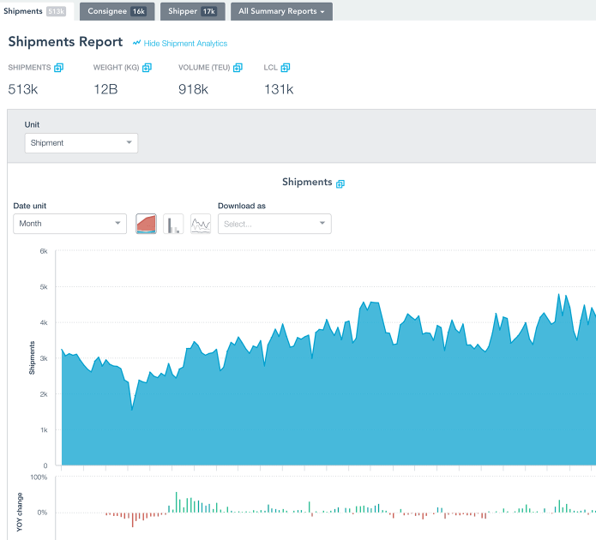Click the icon beside the Shipments chart title
Screen dimensions: 596x540
point(340,183)
